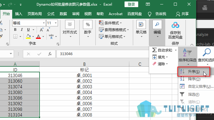Choose ascending sort (升序)
This screenshot has width=214, height=120.
point(194,72)
